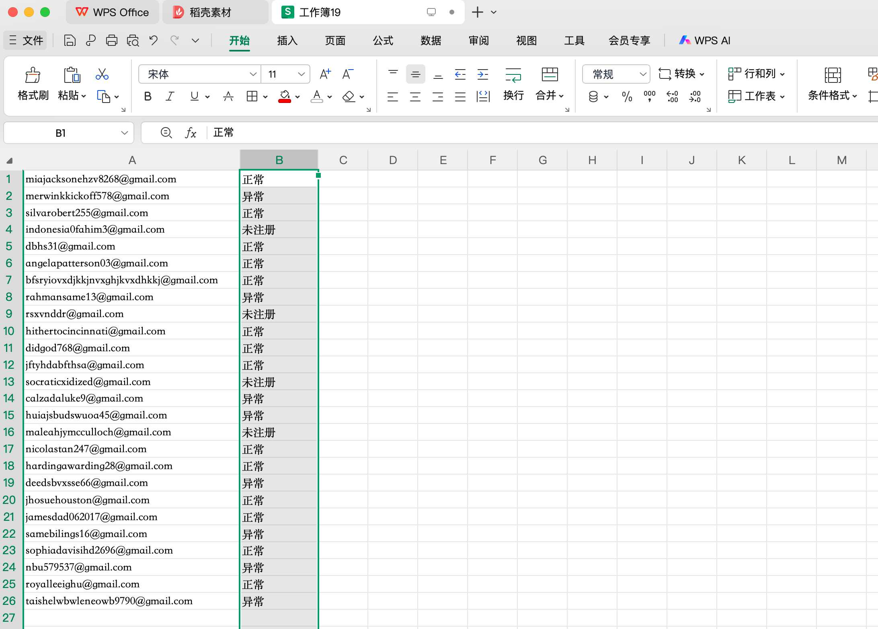Click the font color A swatch
The image size is (878, 629).
(x=317, y=97)
